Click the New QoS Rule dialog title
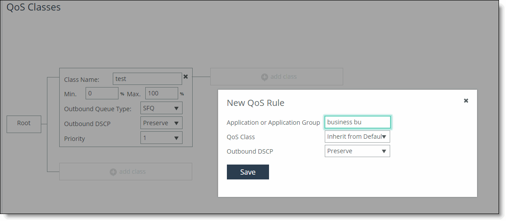The height and width of the screenshot is (221, 506). tap(255, 103)
